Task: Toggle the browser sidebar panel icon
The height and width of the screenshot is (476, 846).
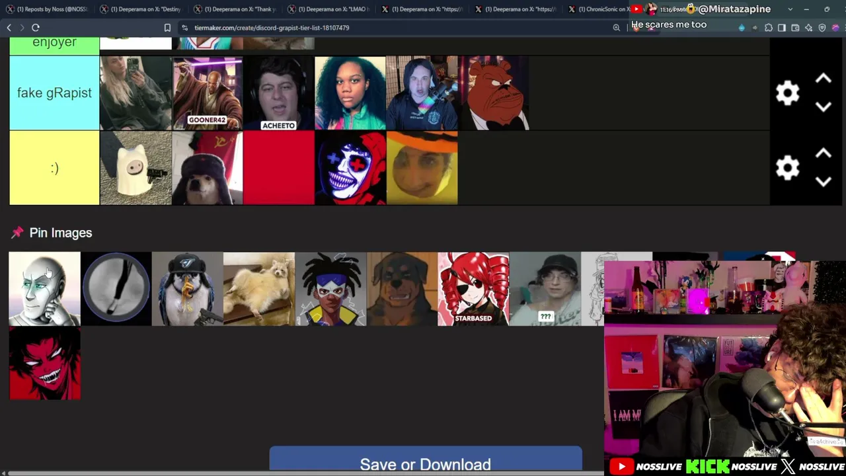Action: pyautogui.click(x=782, y=28)
